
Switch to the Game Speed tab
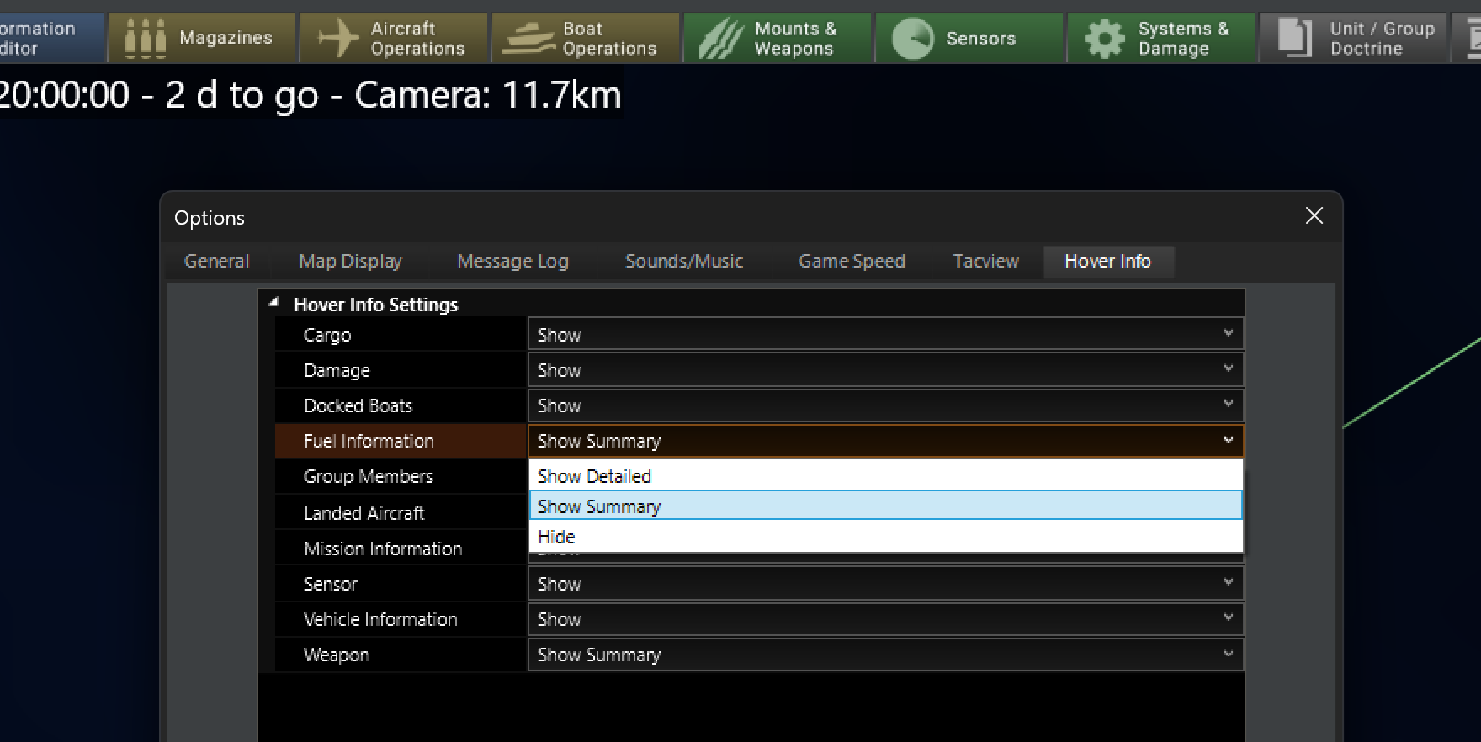point(852,262)
